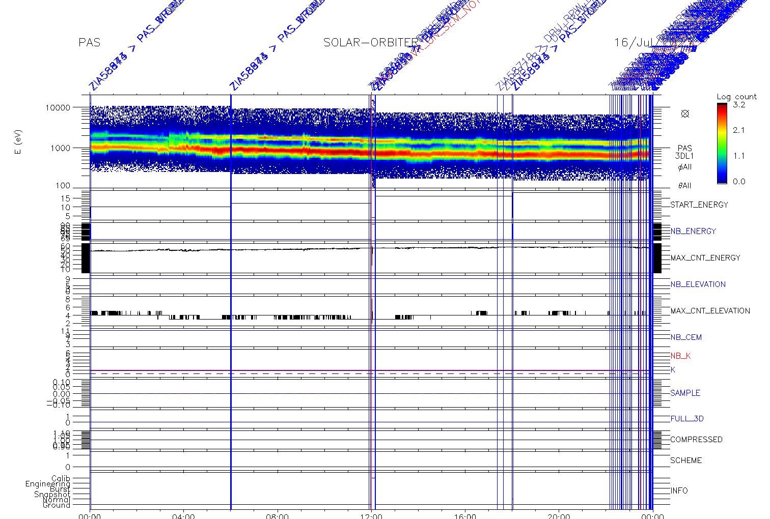This screenshot has height=519, width=770.
Task: Click the 20:00 tick on the time axis
Action: pos(559,515)
